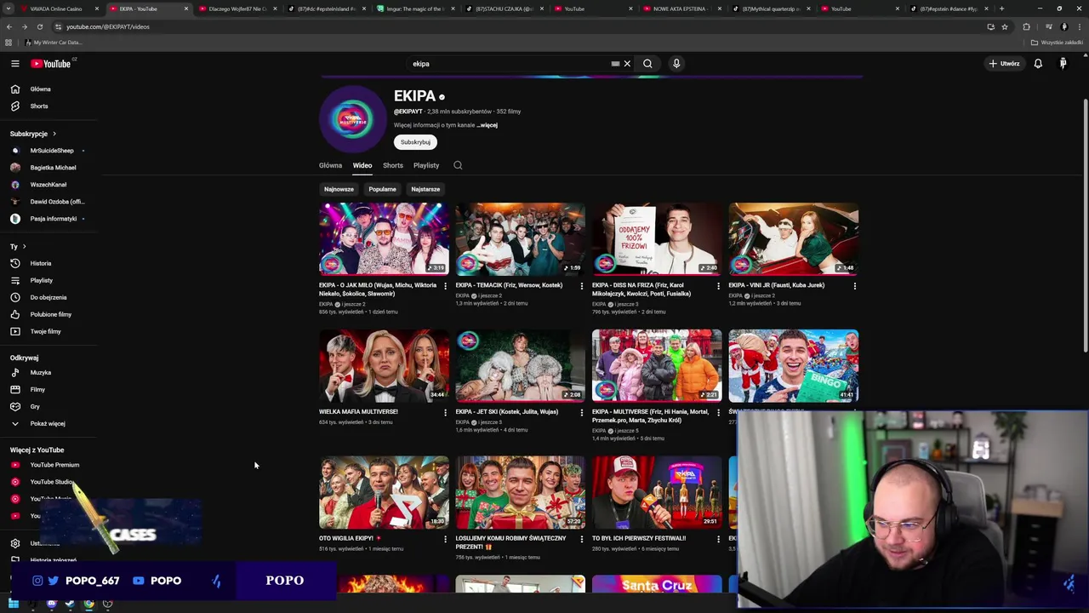The width and height of the screenshot is (1089, 613).
Task: Open Bagietka Michael subscription channel
Action: [53, 168]
